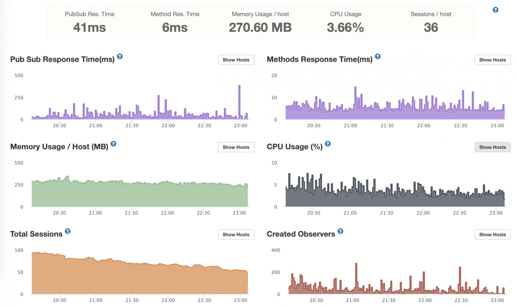Click the green Memory Usage chart area
The width and height of the screenshot is (517, 307).
[x=139, y=196]
